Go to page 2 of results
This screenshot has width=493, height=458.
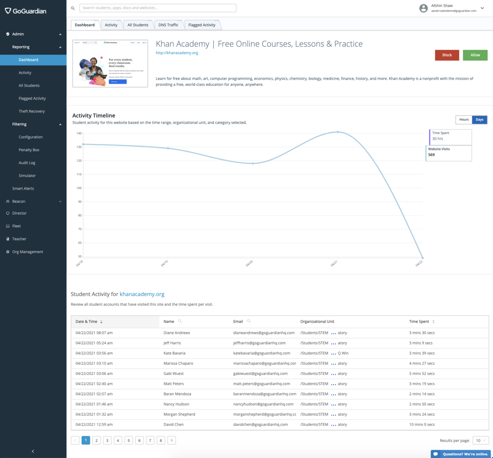pyautogui.click(x=96, y=440)
